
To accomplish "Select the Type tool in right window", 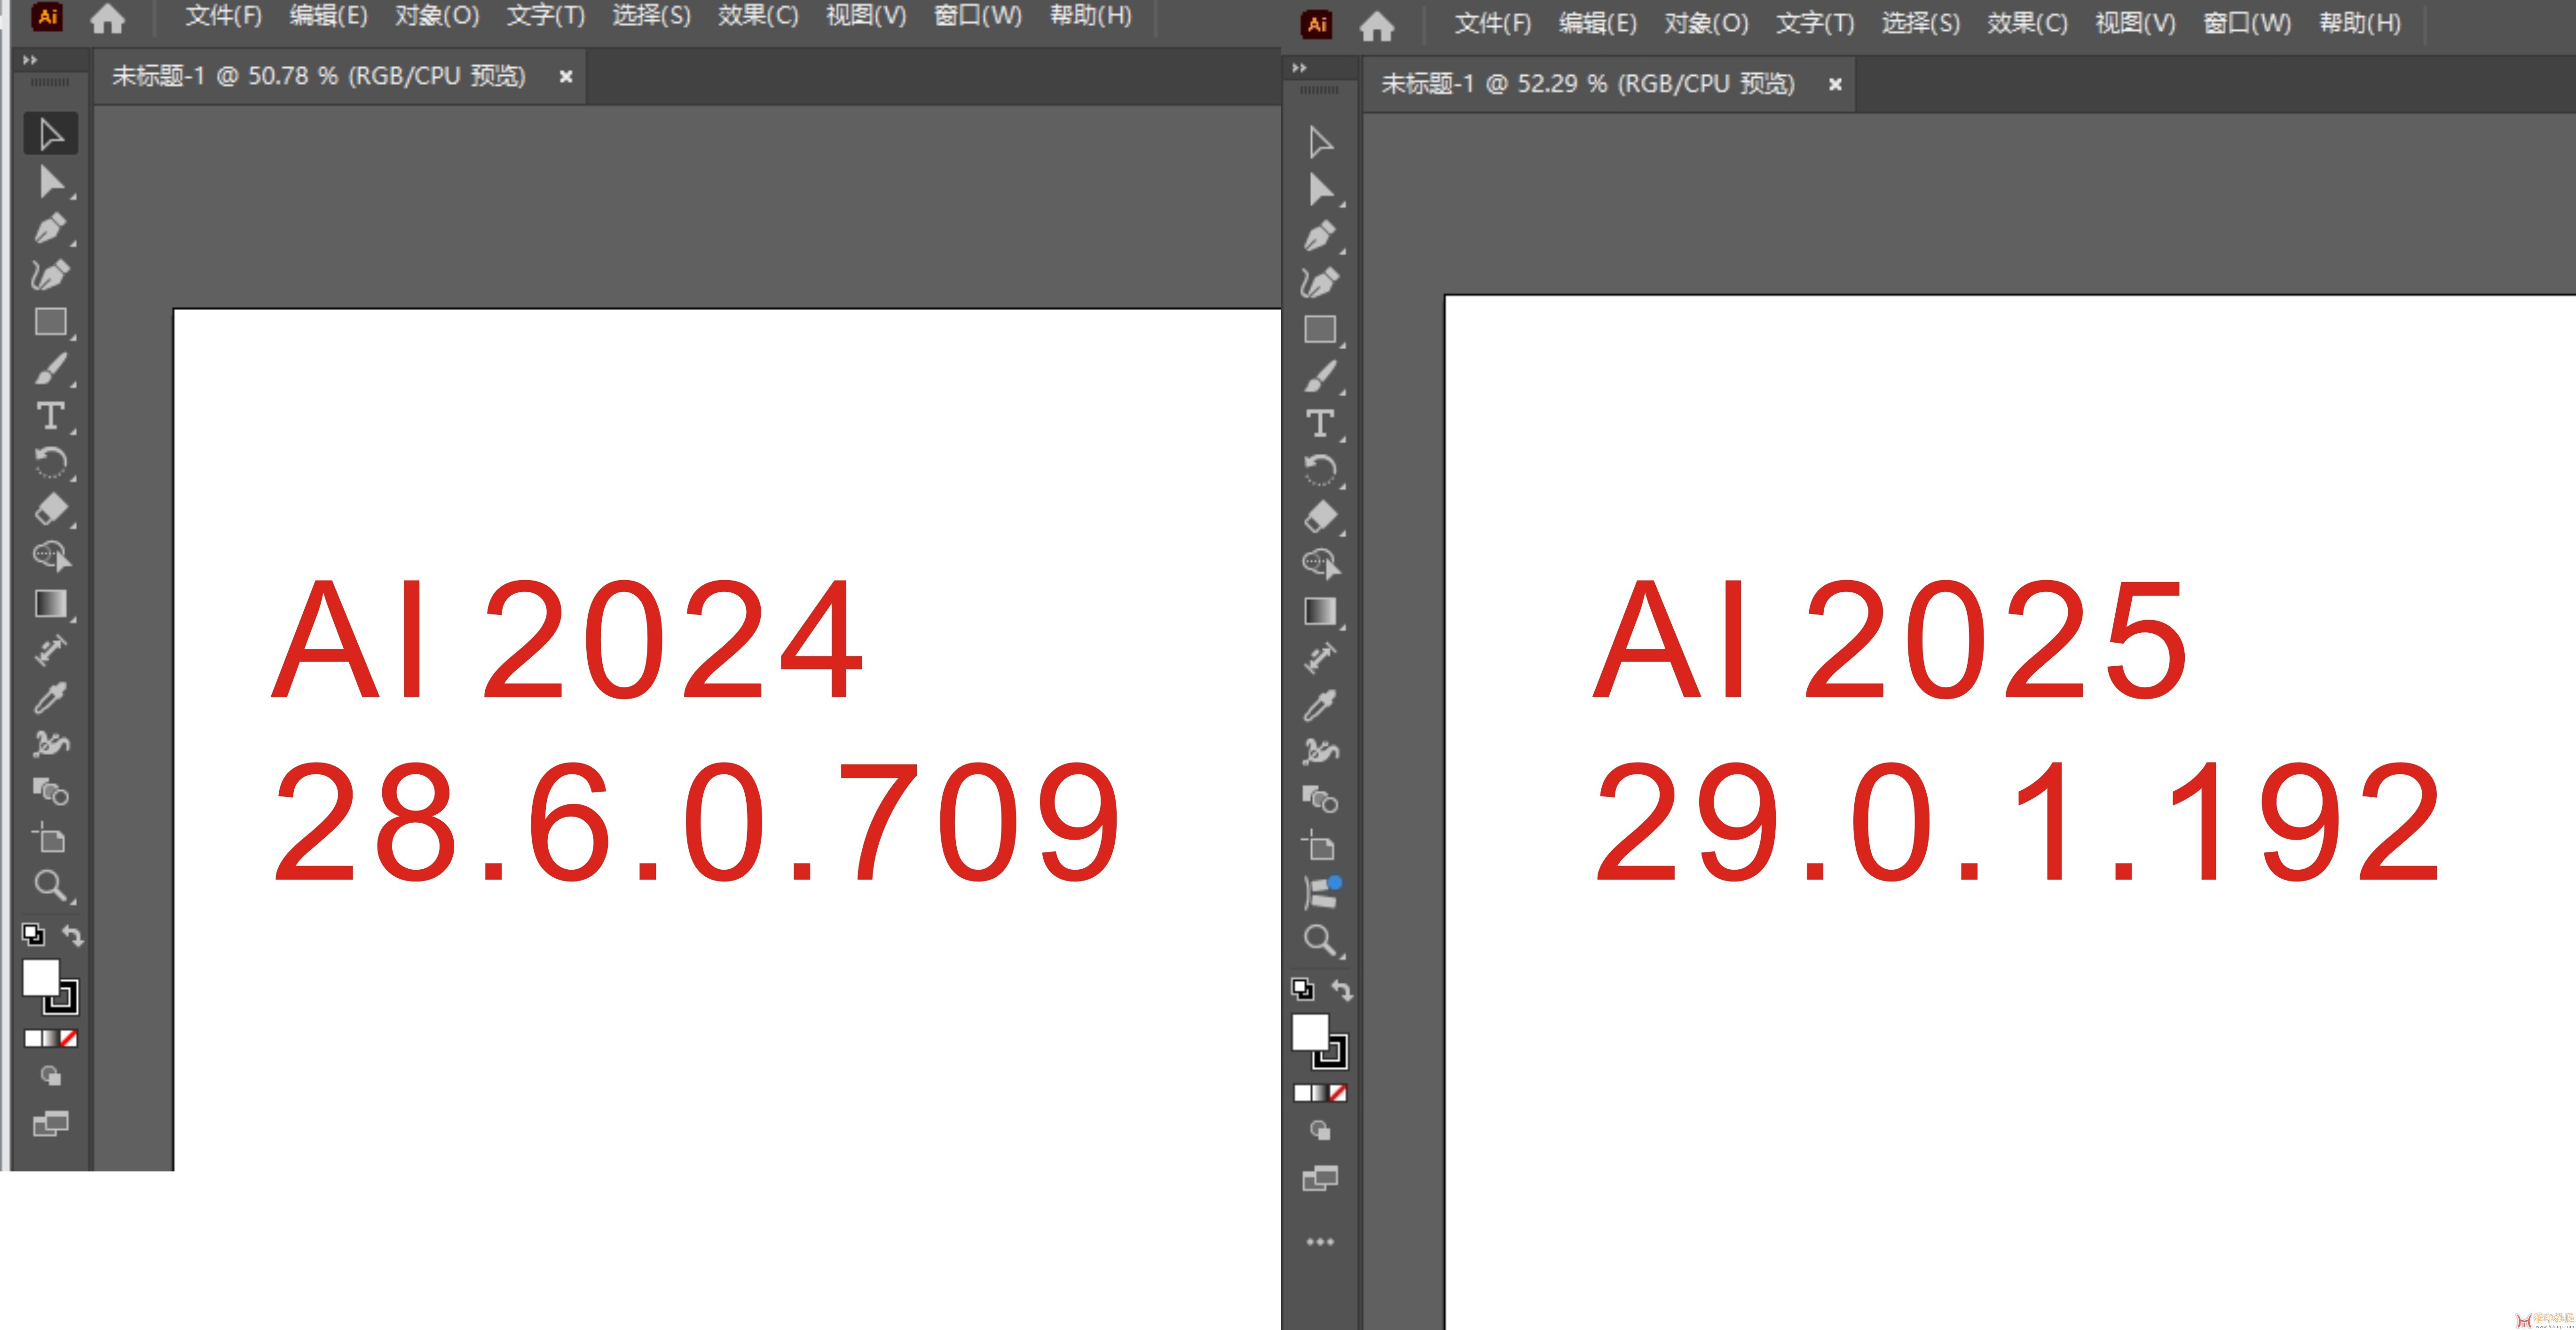I will (1320, 423).
